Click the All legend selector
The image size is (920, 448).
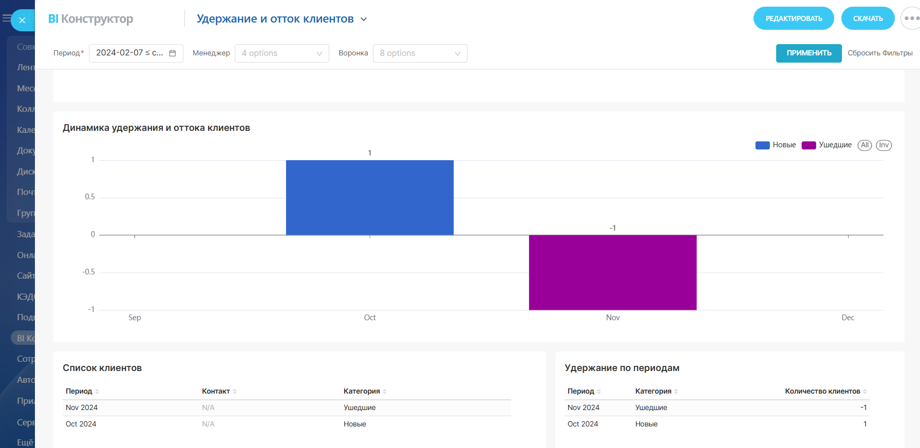tap(865, 145)
